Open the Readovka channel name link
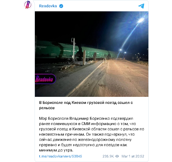Viewport: 172px width, 162px height. [x=48, y=6]
